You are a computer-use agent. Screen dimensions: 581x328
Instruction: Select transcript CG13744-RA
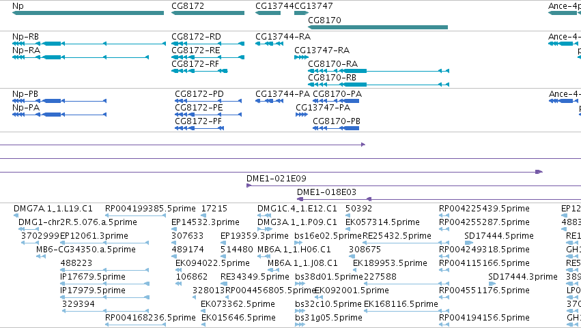[270, 44]
